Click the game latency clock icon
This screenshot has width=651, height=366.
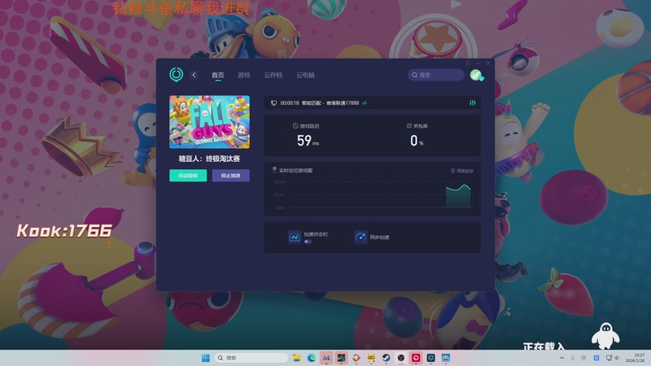tap(295, 126)
